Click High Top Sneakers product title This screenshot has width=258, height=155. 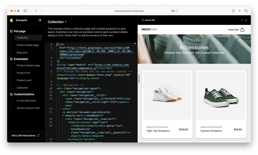158,131
